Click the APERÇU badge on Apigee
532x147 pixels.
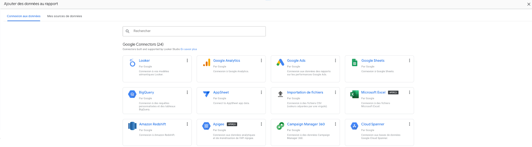[232, 124]
